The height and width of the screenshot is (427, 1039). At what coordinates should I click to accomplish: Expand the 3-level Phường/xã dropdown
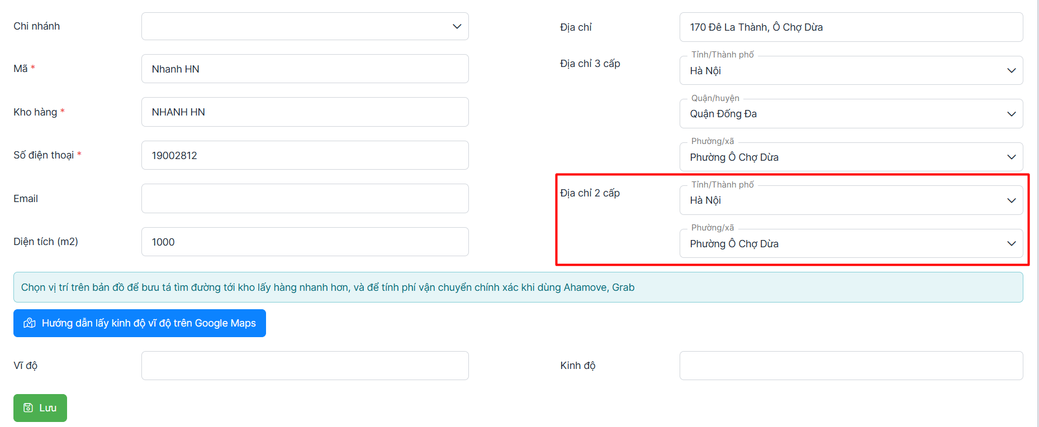click(x=851, y=157)
